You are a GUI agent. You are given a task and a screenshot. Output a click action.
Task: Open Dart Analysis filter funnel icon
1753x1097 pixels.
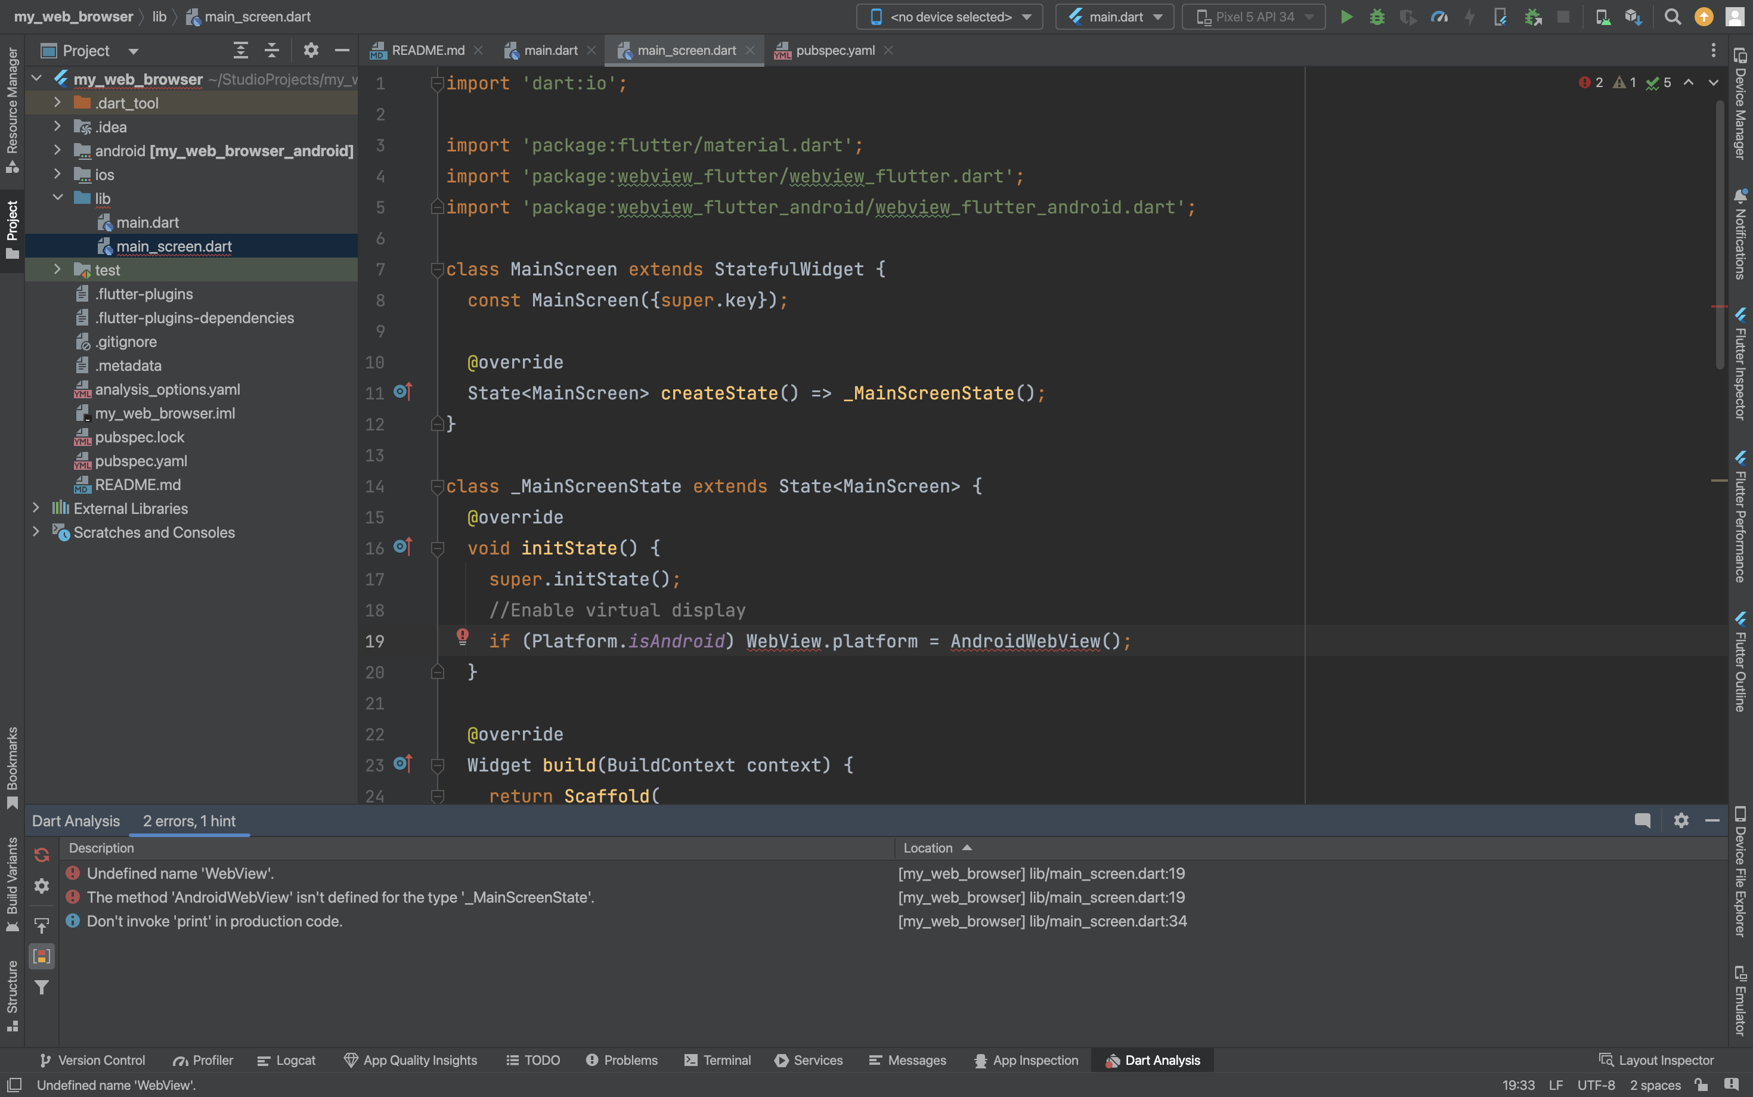click(x=42, y=987)
